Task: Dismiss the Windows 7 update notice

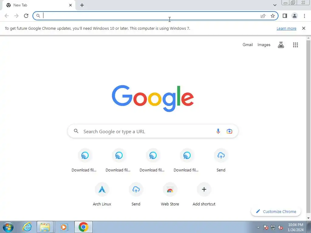Action: point(303,28)
